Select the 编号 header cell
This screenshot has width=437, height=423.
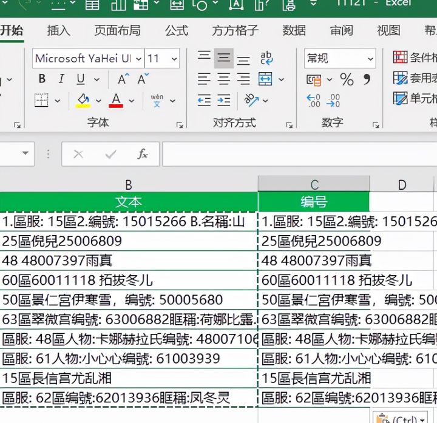tap(314, 202)
